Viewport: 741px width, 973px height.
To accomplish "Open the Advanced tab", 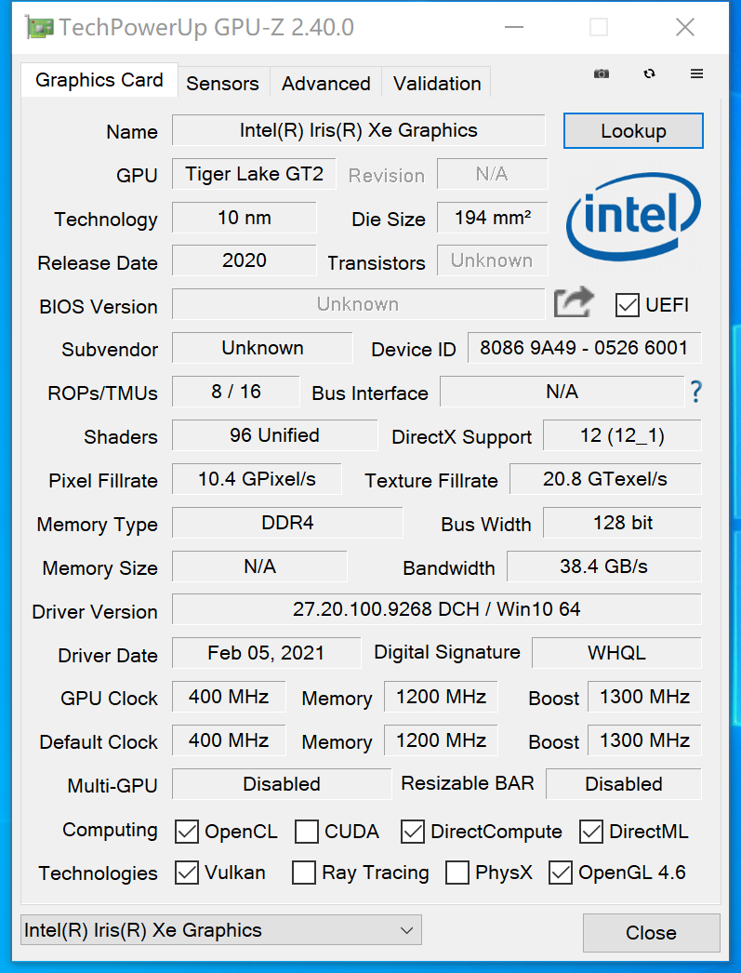I will pos(325,83).
